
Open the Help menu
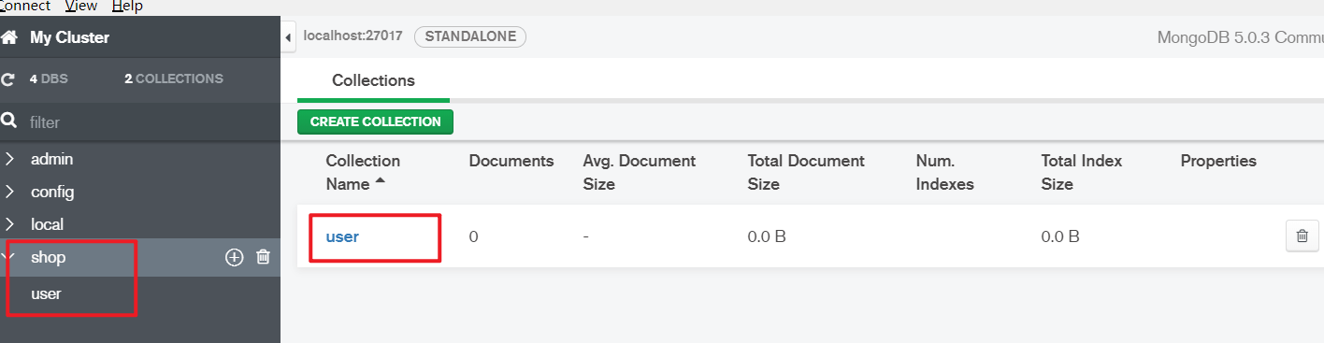127,7
